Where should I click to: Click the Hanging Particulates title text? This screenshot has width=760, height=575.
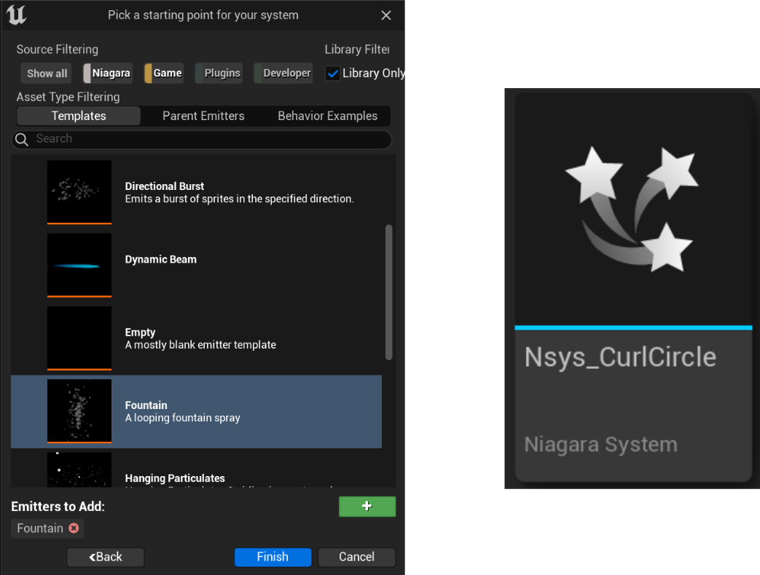click(x=174, y=478)
